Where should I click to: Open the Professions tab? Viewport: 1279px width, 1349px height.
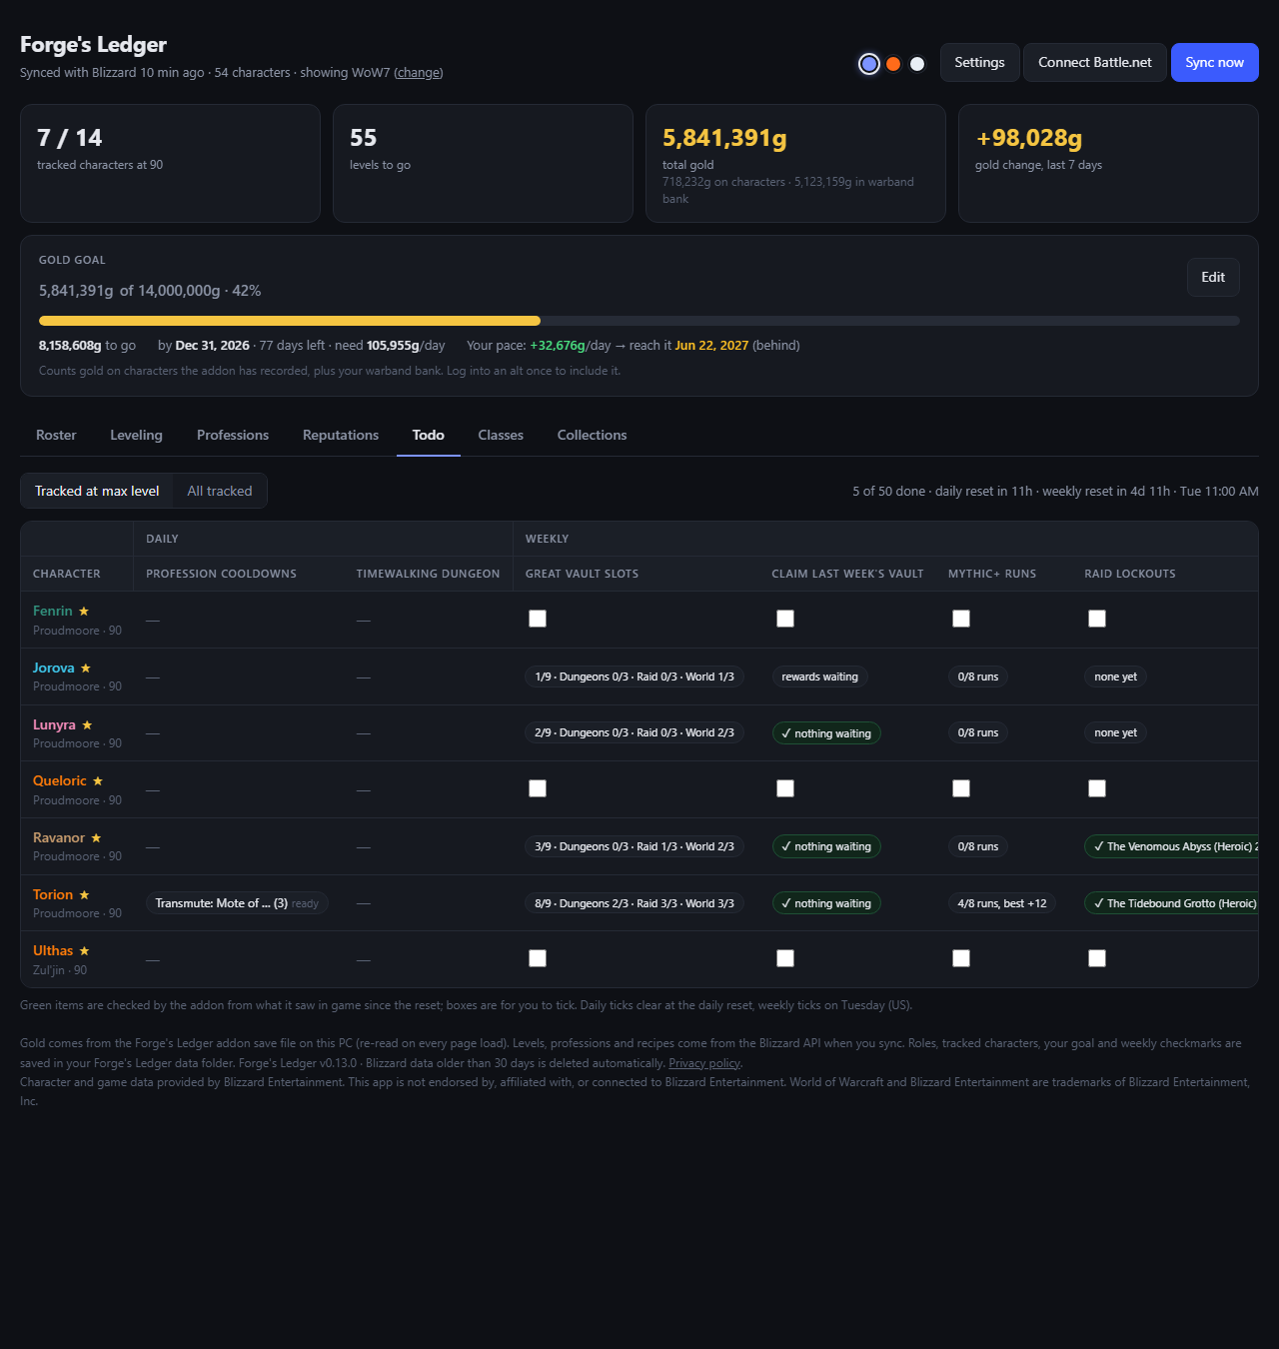pos(233,435)
